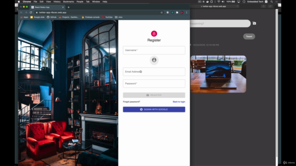
Task: Focus the Username input field
Action: 154,50
